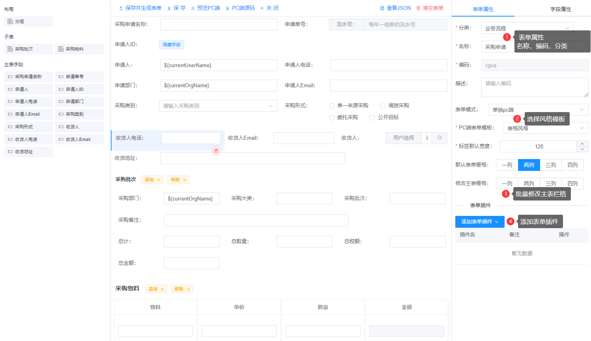Click the 描述 textarea in form properties
The width and height of the screenshot is (591, 341).
point(535,87)
